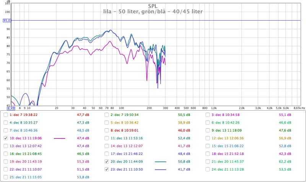Viewport: 306px width, 182px height.
Task: Enable checkbox for measurement 13: dec 13 12:07:42
Action: click(x=6, y=146)
